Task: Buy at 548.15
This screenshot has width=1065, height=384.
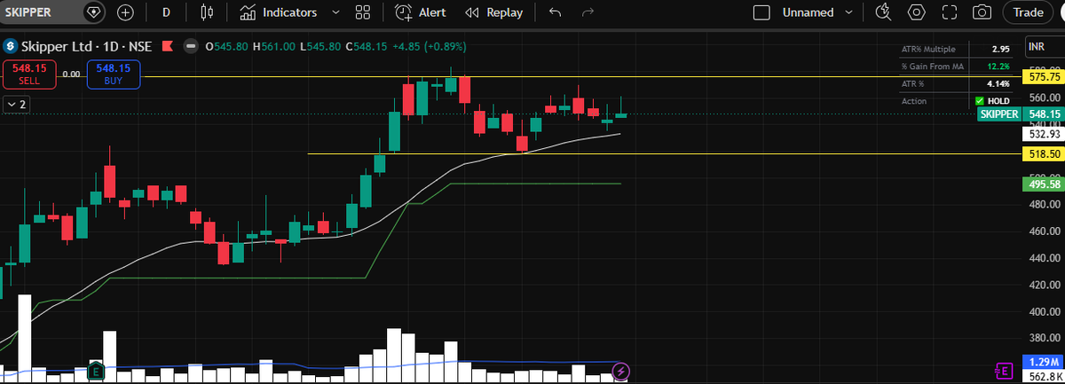Action: (114, 74)
